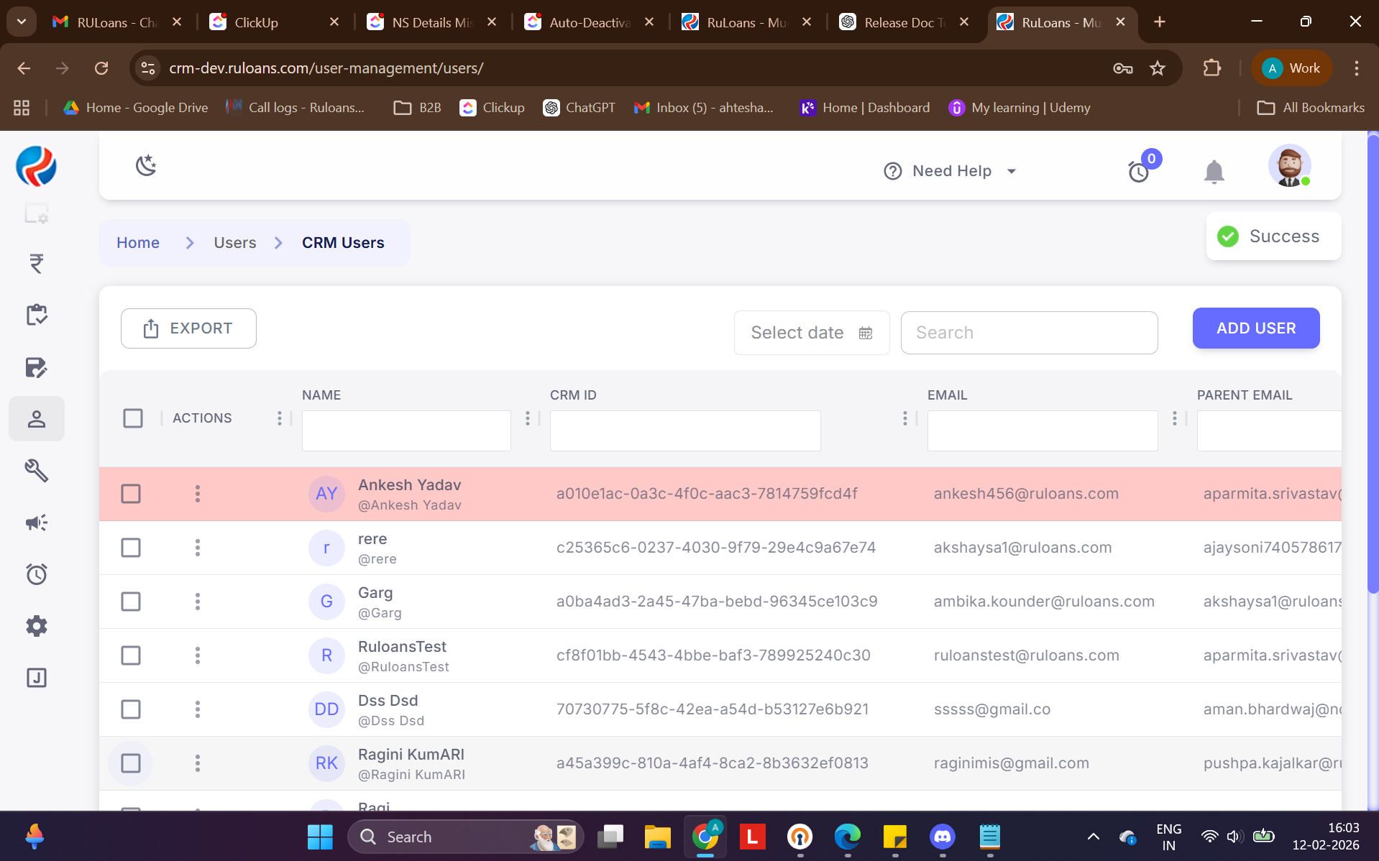The height and width of the screenshot is (861, 1379).
Task: Click the EXPORT button
Action: (x=188, y=328)
